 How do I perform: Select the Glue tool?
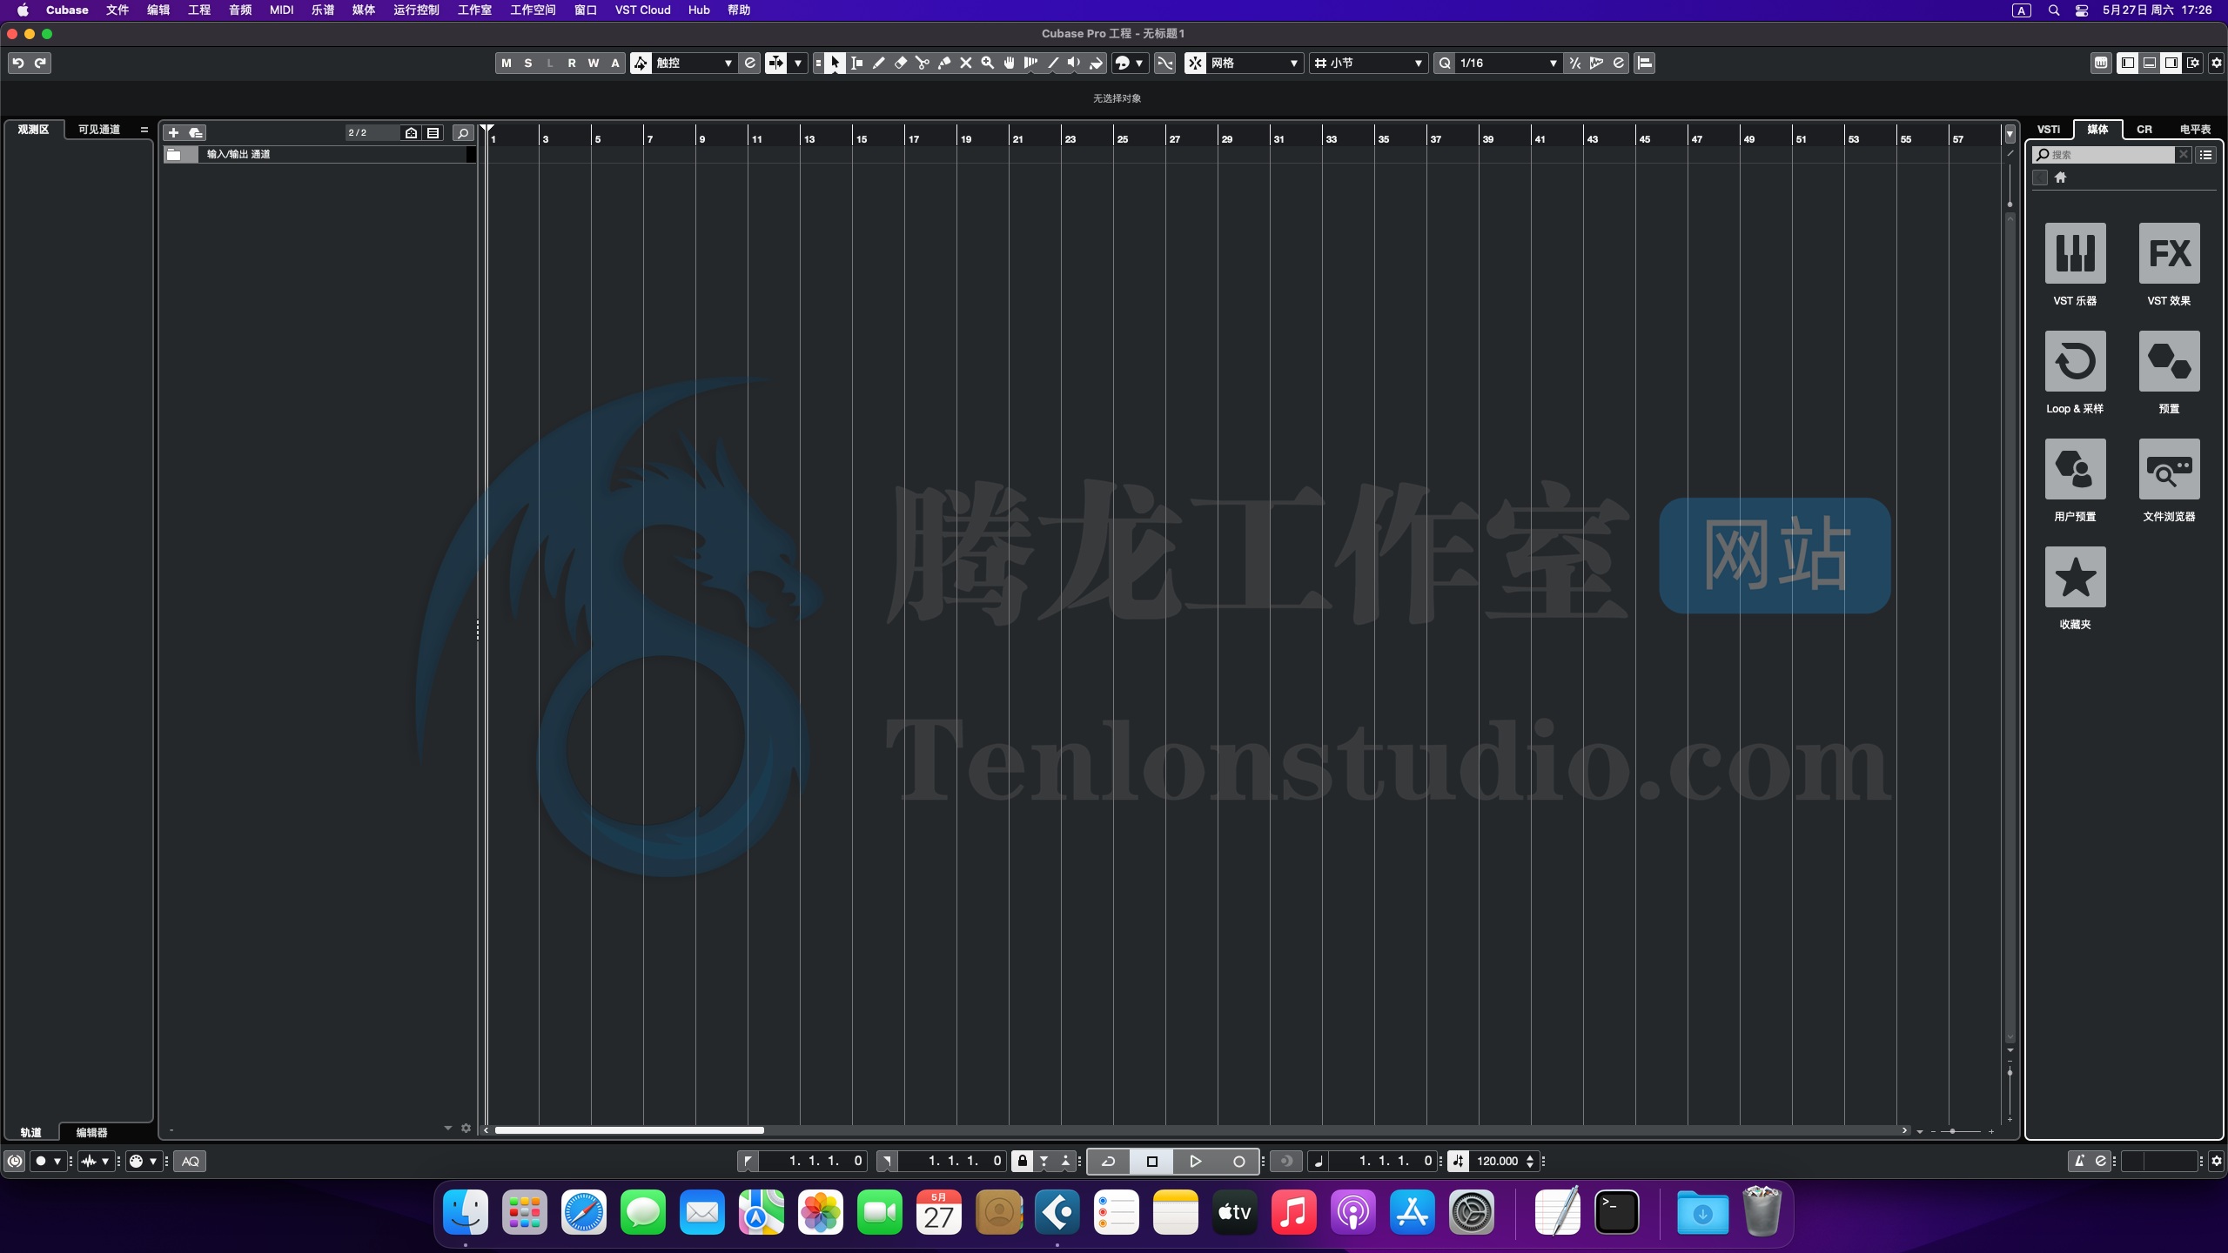click(944, 63)
